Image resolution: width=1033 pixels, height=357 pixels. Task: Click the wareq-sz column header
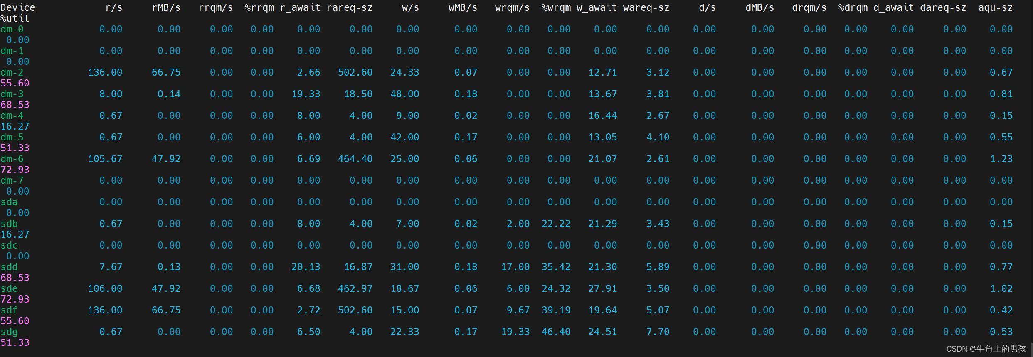point(646,7)
